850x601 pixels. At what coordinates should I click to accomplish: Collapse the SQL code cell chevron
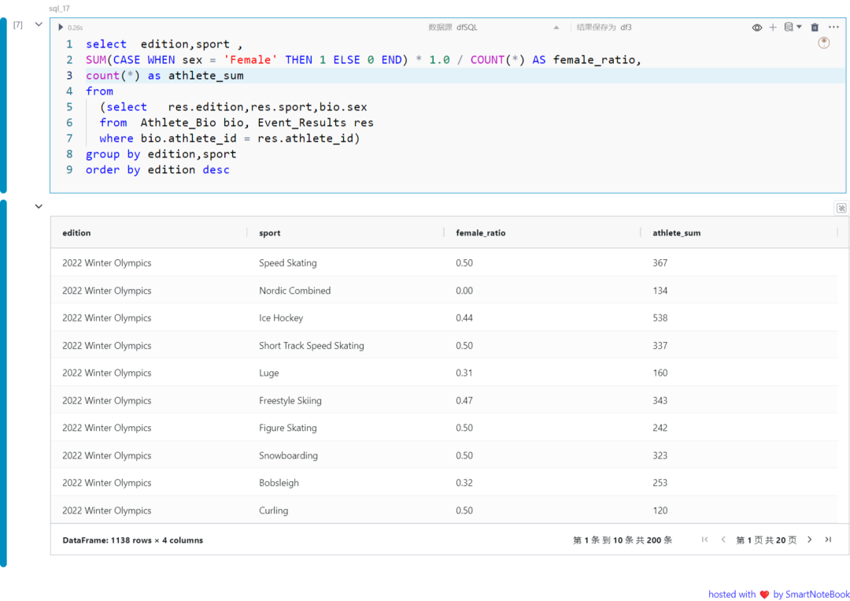(39, 24)
